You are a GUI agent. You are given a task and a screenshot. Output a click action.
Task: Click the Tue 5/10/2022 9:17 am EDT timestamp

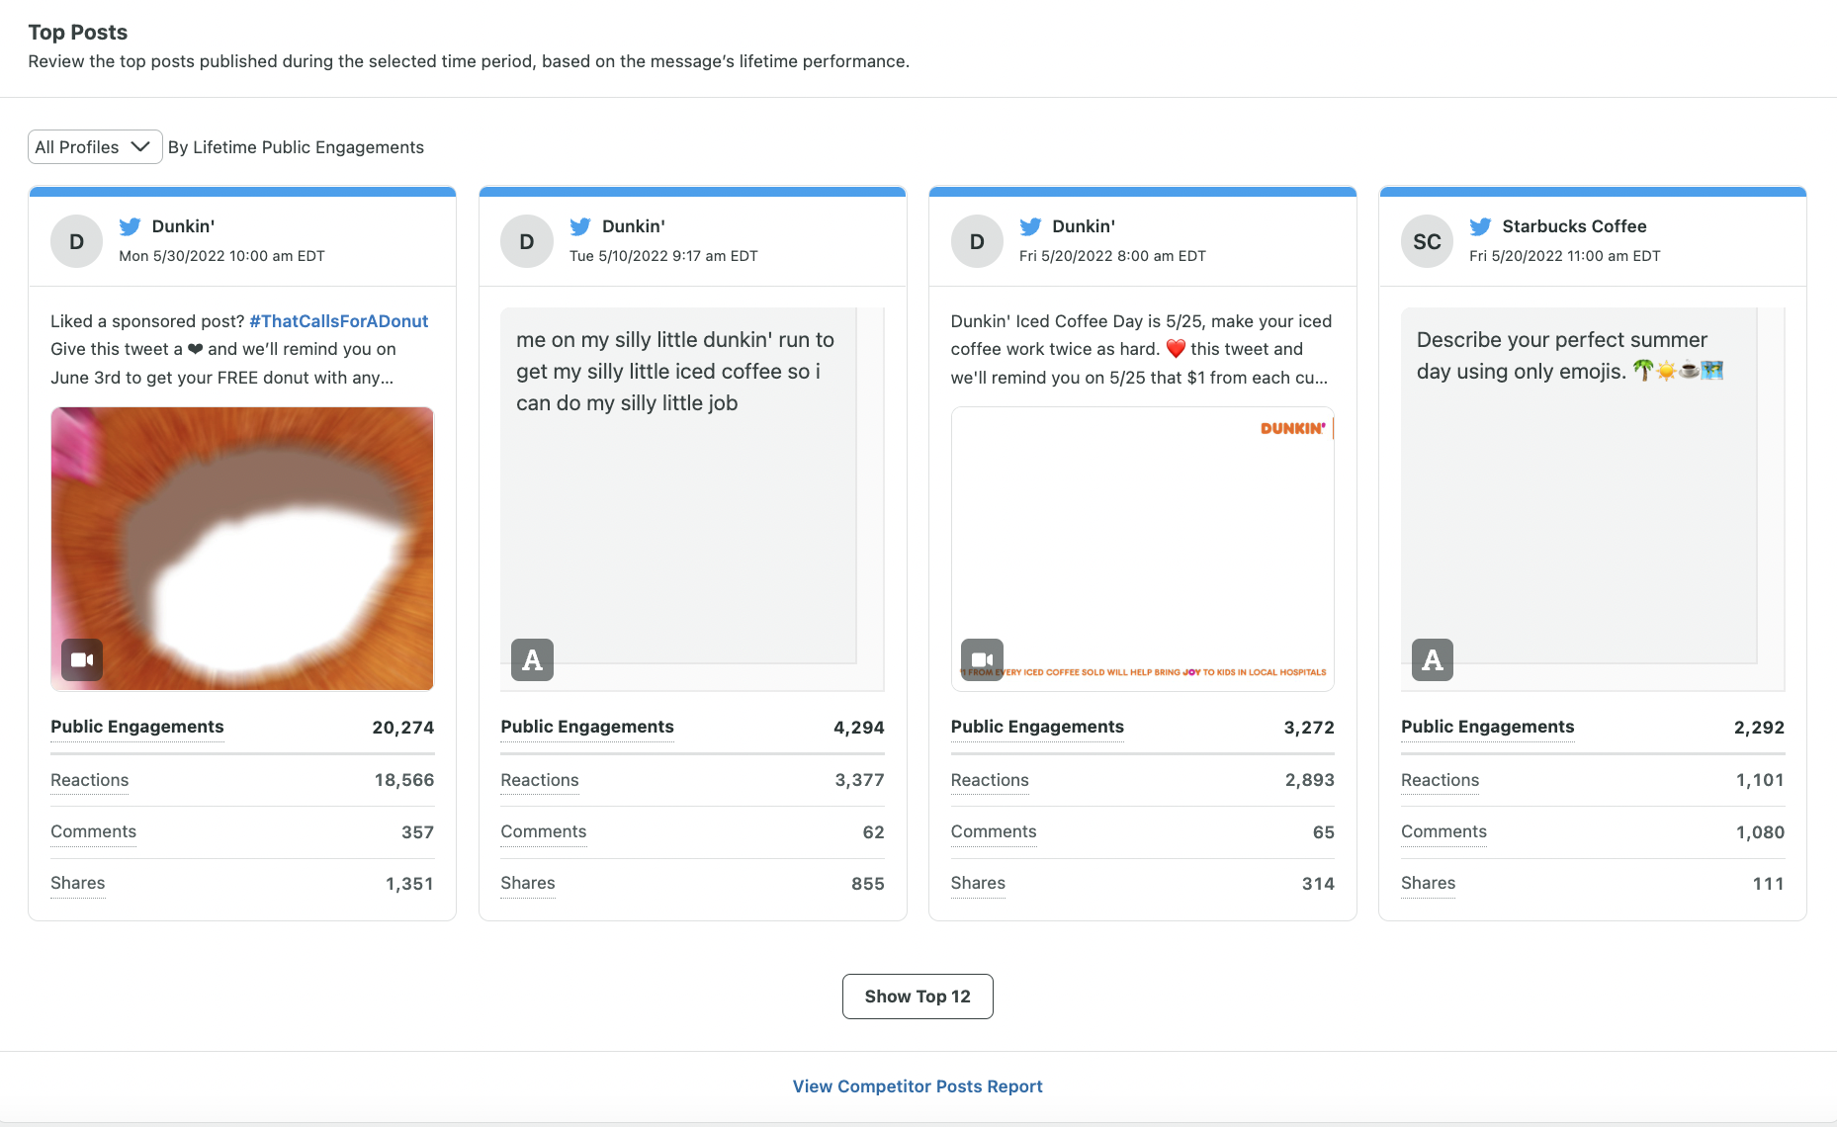[663, 256]
